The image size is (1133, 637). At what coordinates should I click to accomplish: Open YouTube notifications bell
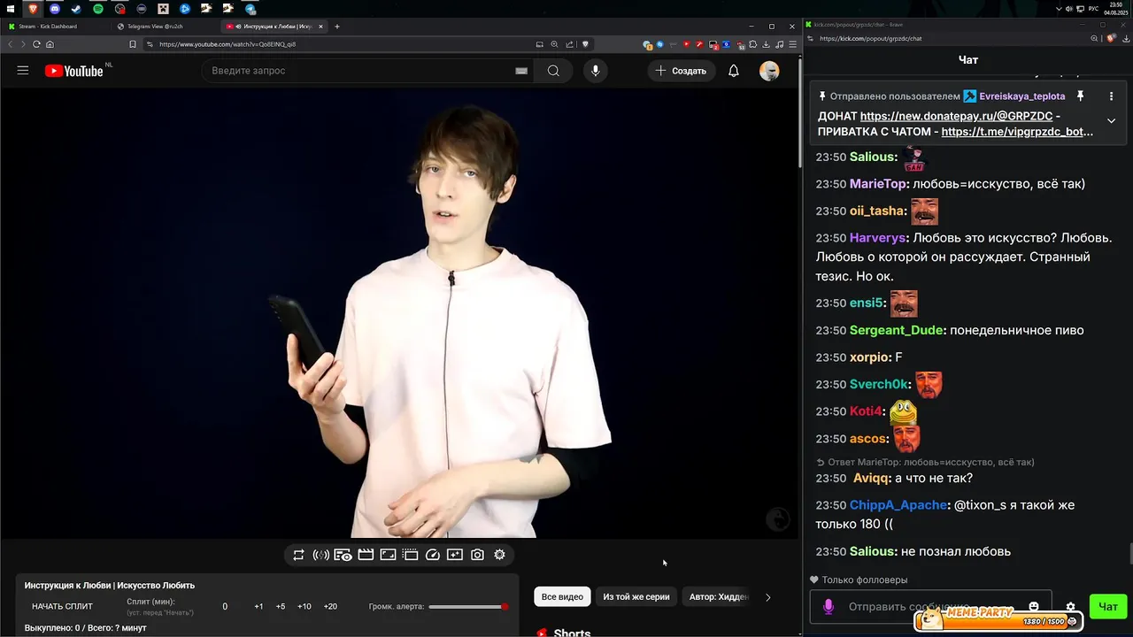click(x=734, y=71)
